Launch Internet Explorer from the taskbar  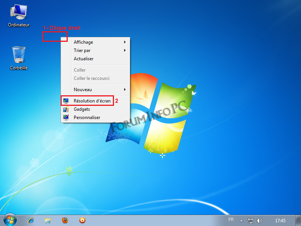tap(31, 220)
